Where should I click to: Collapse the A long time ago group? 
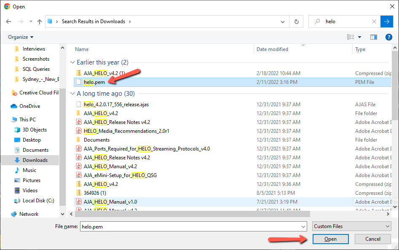[x=72, y=94]
